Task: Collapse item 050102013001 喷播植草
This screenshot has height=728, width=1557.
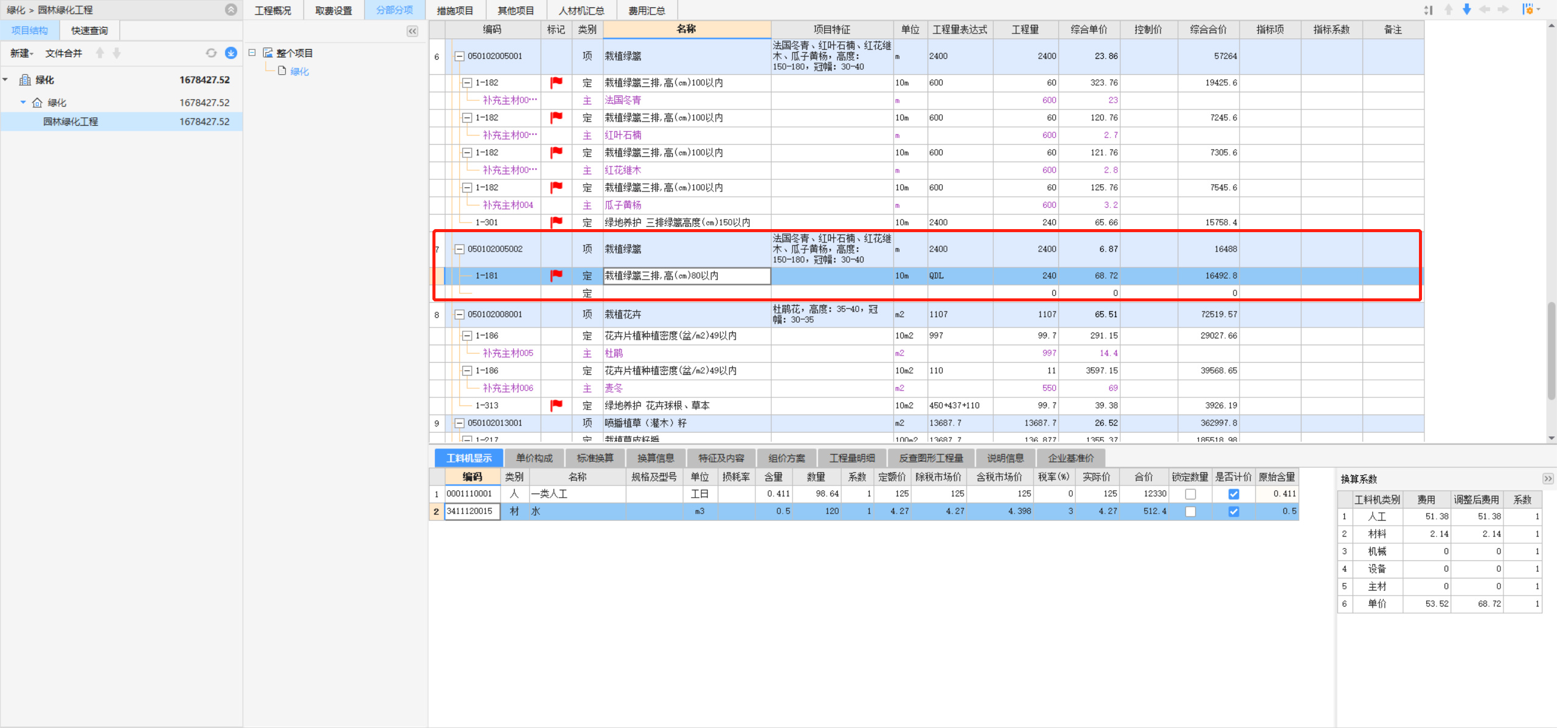Action: 459,423
